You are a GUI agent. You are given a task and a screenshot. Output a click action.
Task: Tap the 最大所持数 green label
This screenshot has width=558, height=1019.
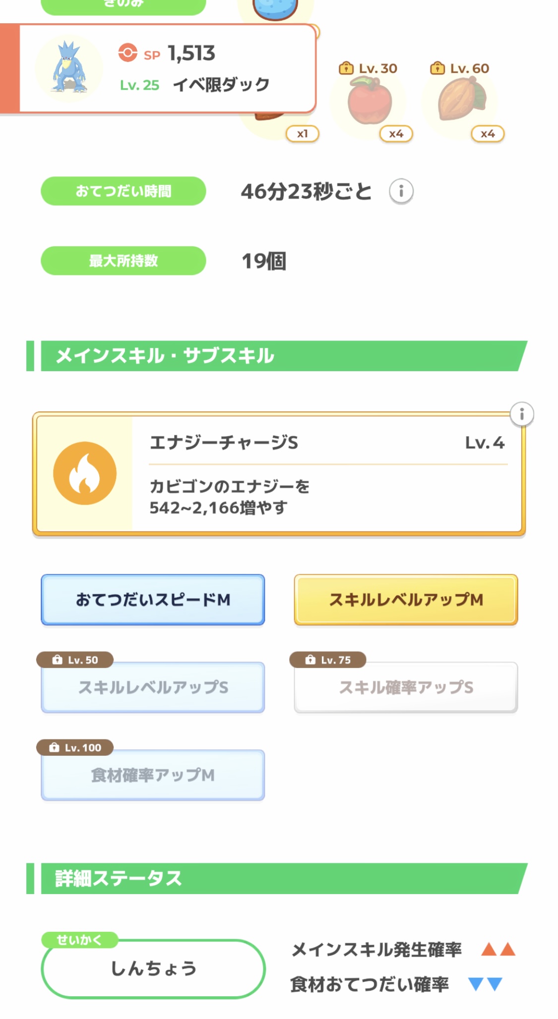[x=123, y=261]
